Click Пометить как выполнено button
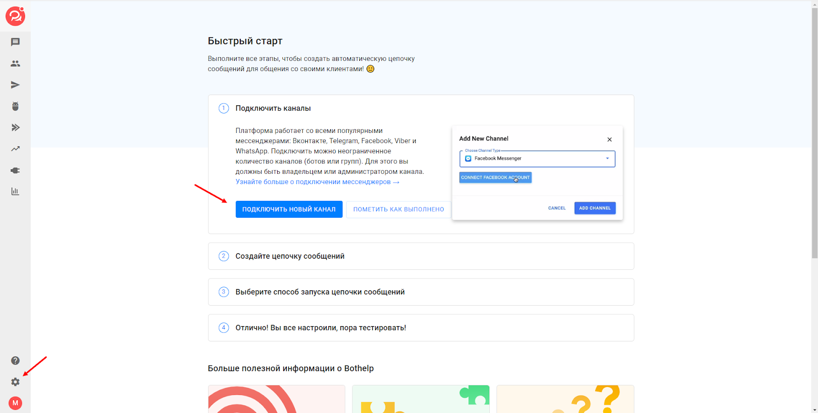The image size is (818, 413). pyautogui.click(x=398, y=209)
